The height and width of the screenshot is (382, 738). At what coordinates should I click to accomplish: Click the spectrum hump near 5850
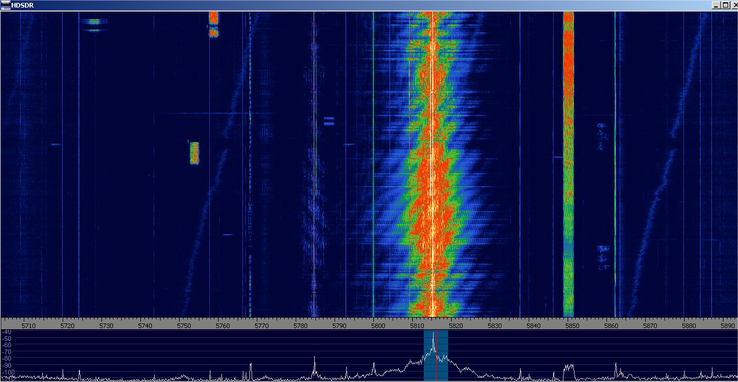click(569, 371)
